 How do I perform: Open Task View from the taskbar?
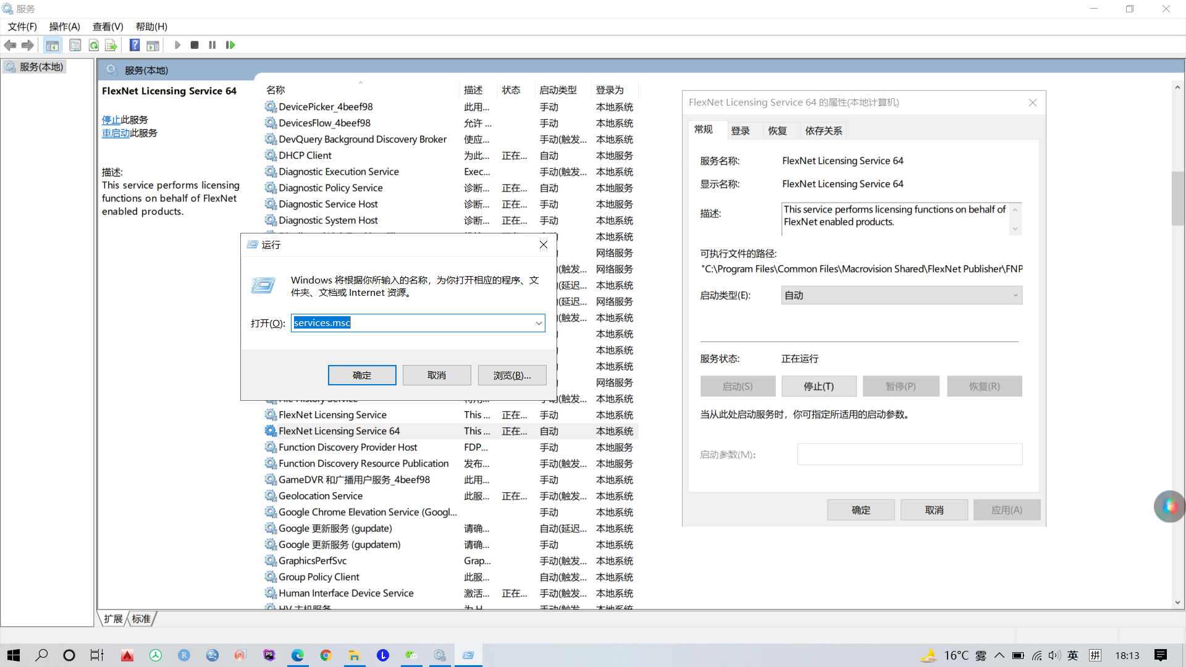(97, 655)
